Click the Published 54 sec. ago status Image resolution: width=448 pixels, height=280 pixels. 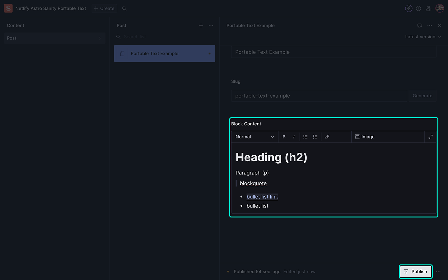click(x=257, y=272)
